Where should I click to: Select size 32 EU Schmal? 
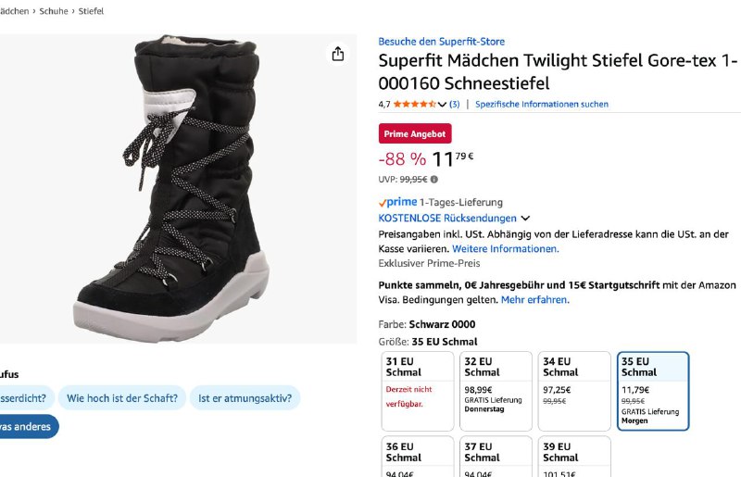click(496, 391)
